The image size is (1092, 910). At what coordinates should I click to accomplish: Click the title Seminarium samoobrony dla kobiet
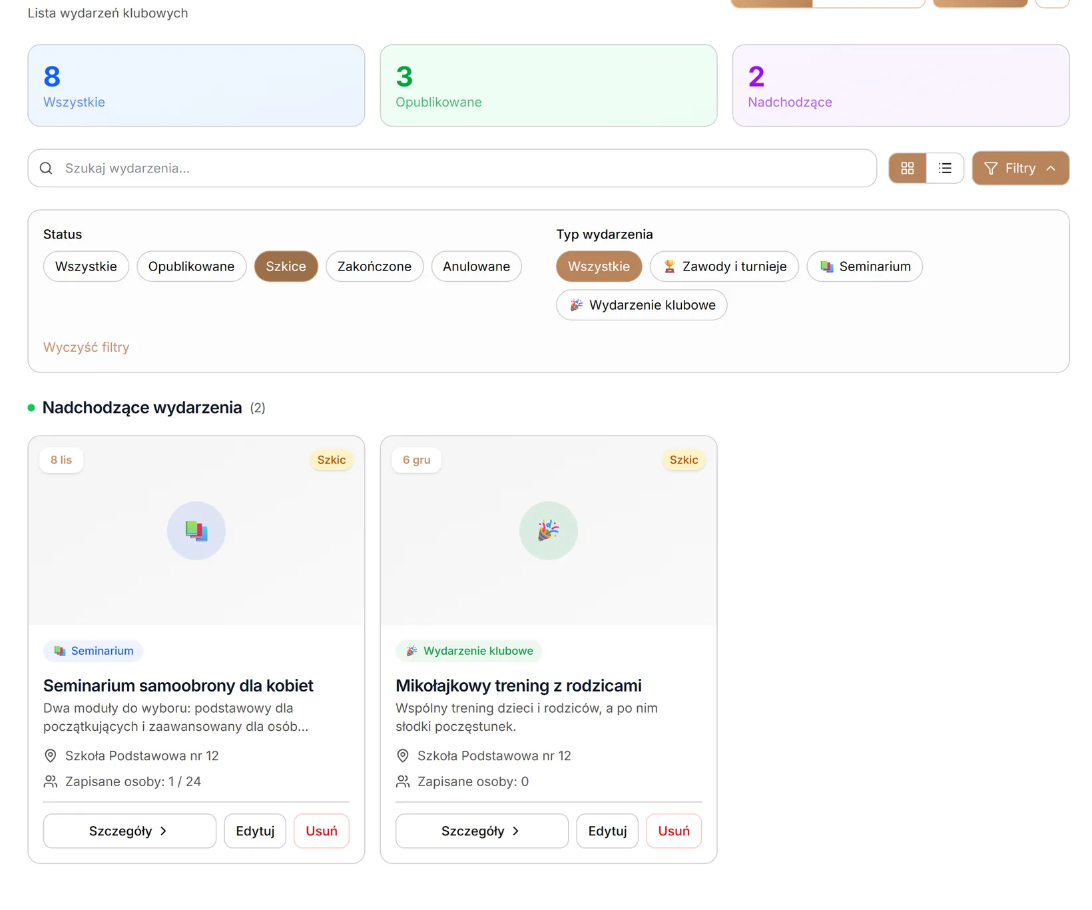178,685
